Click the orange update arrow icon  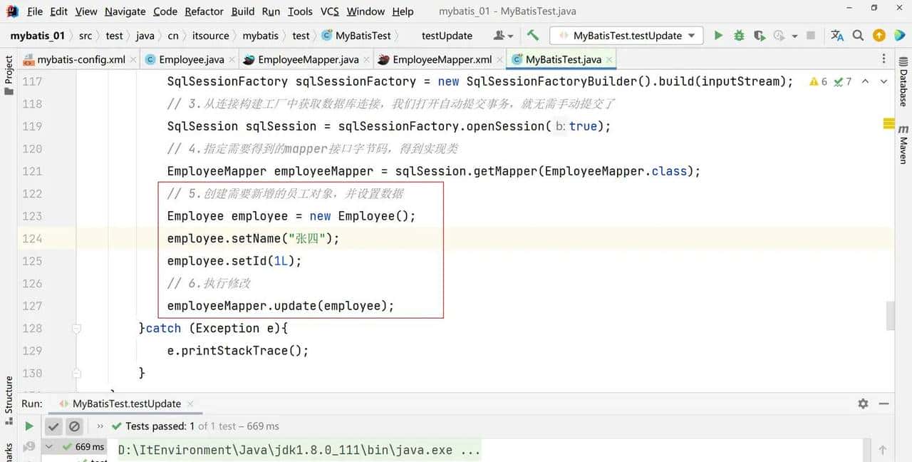(x=879, y=36)
